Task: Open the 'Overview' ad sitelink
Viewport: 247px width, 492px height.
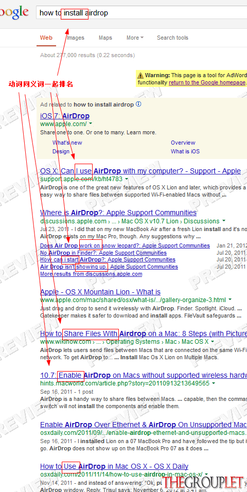Action: tap(183, 143)
